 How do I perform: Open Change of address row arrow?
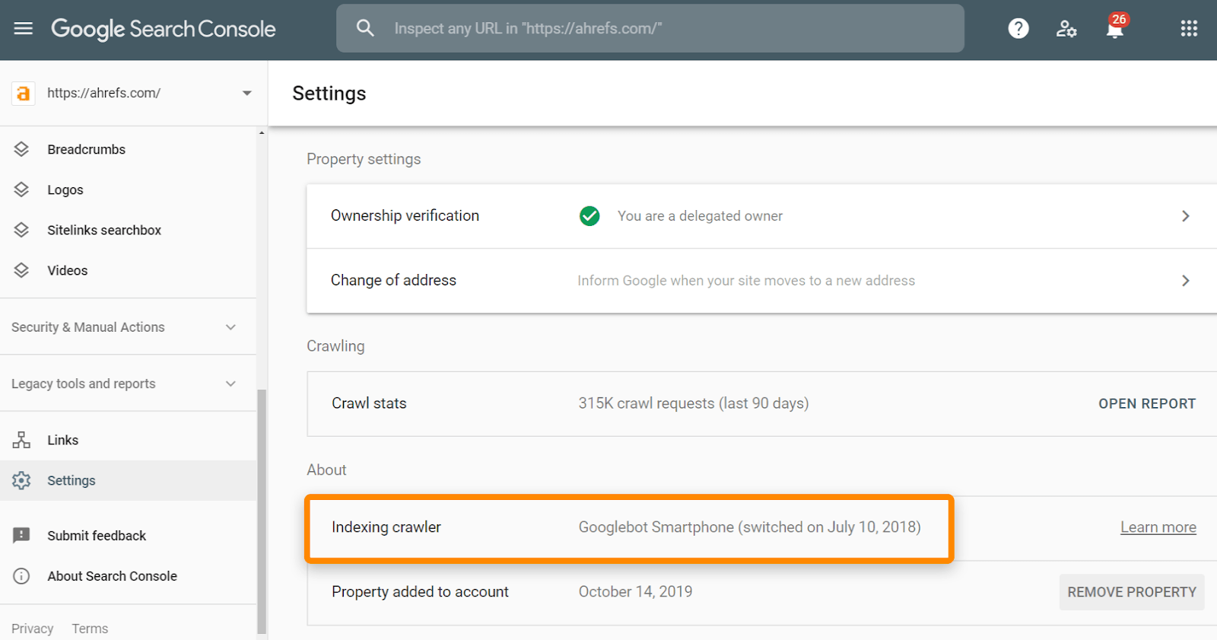tap(1185, 281)
